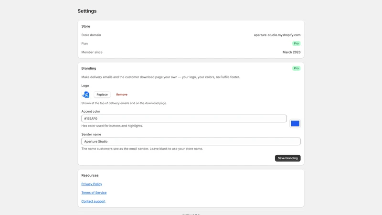Image resolution: width=382 pixels, height=215 pixels.
Task: Click the Fulfile logo thumbnail image
Action: click(86, 94)
